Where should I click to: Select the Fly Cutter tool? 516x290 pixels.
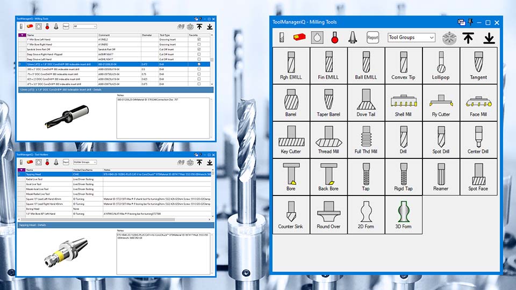click(x=441, y=103)
